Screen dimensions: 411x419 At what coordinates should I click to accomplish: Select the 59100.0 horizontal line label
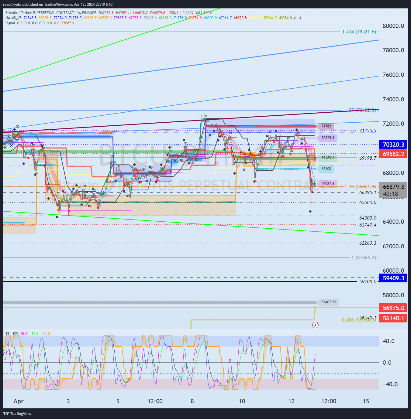pos(368,282)
